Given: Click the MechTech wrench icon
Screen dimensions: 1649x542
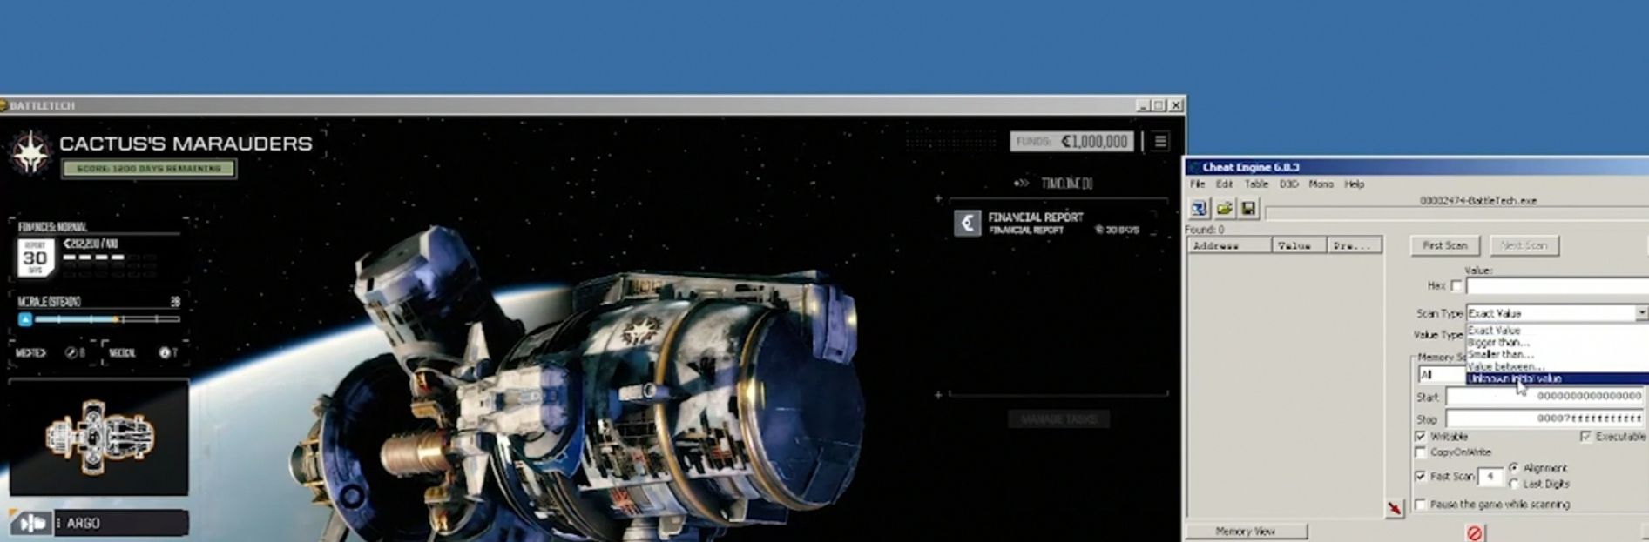Looking at the screenshot, I should pos(71,353).
